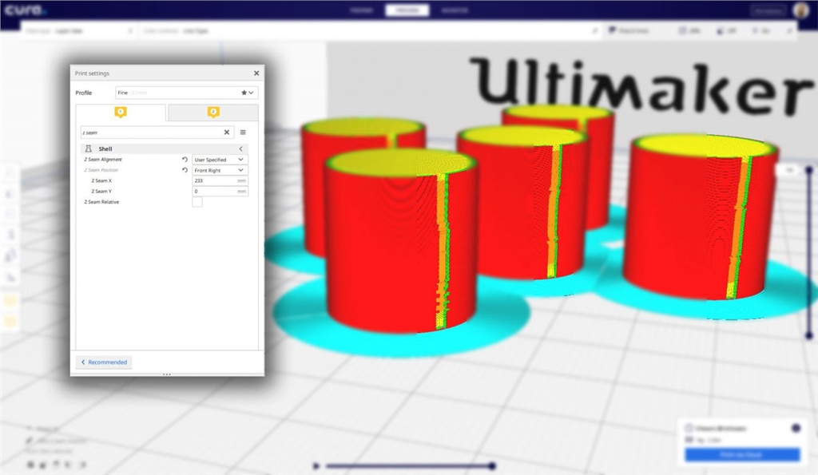Open the Z Seam Alignment dropdown
The image size is (818, 475).
pyautogui.click(x=220, y=160)
